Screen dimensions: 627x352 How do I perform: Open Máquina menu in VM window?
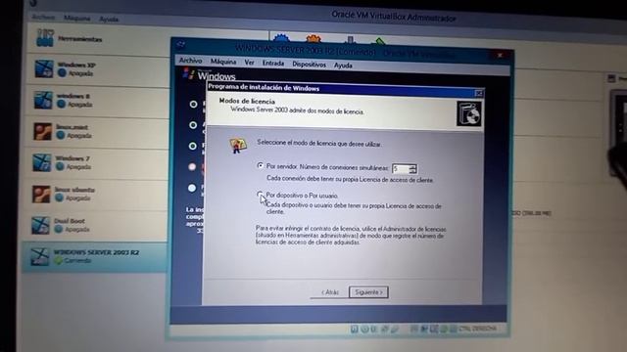pos(223,62)
